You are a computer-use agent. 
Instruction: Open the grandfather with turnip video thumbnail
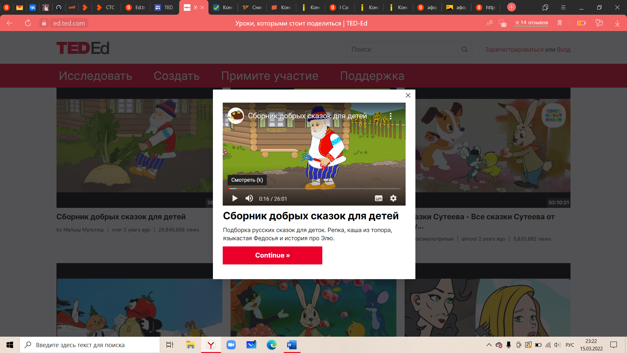tap(135, 148)
